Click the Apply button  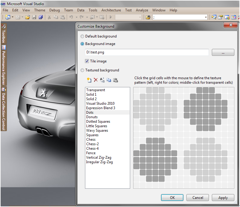point(223,197)
